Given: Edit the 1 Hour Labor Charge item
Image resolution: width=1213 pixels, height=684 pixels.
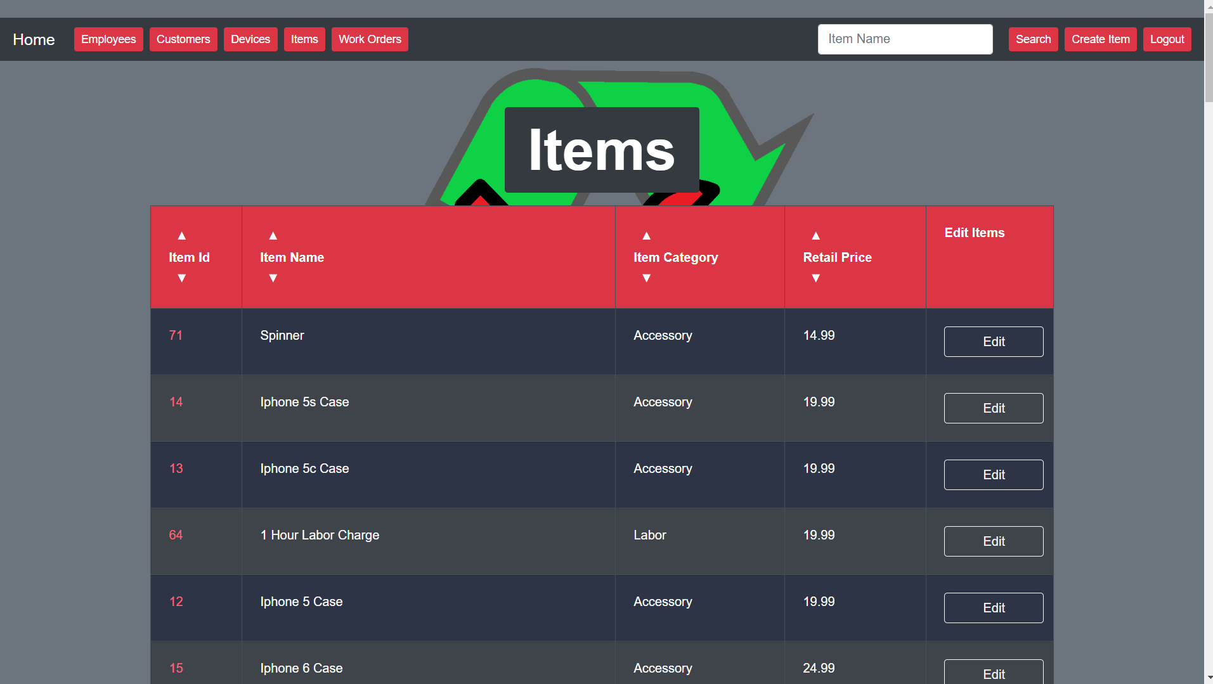Looking at the screenshot, I should [994, 541].
